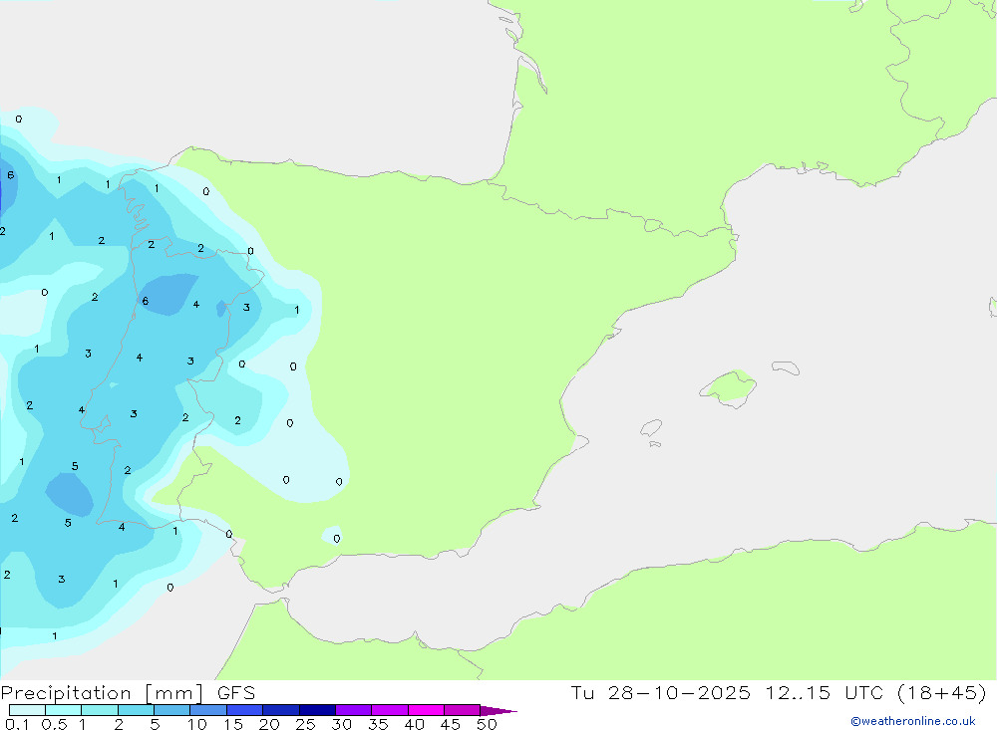The height and width of the screenshot is (730, 997).
Task: Click the legend scale label '30'
Action: pyautogui.click(x=341, y=724)
